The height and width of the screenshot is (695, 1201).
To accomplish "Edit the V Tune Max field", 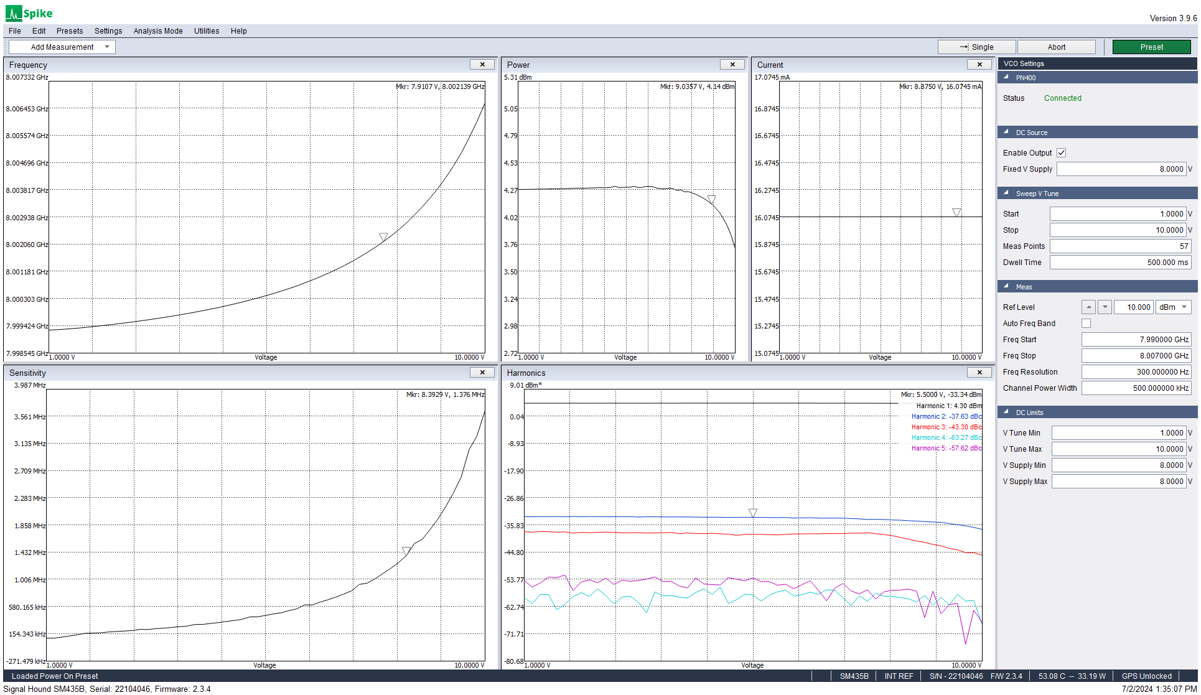I will [x=1119, y=449].
